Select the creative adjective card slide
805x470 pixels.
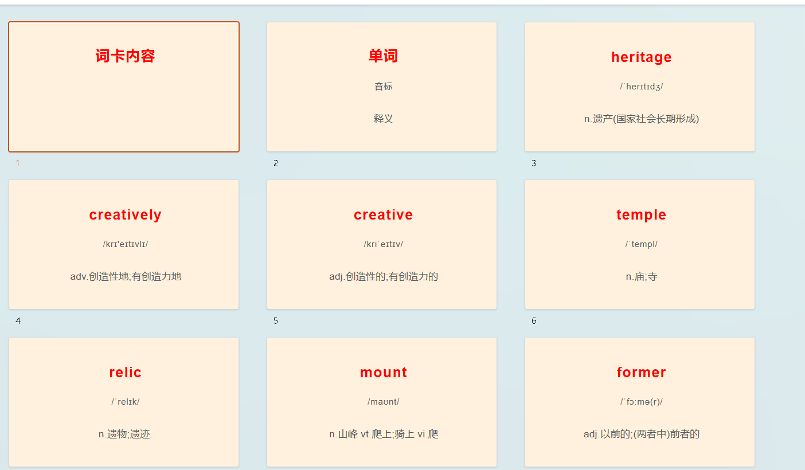pos(382,245)
